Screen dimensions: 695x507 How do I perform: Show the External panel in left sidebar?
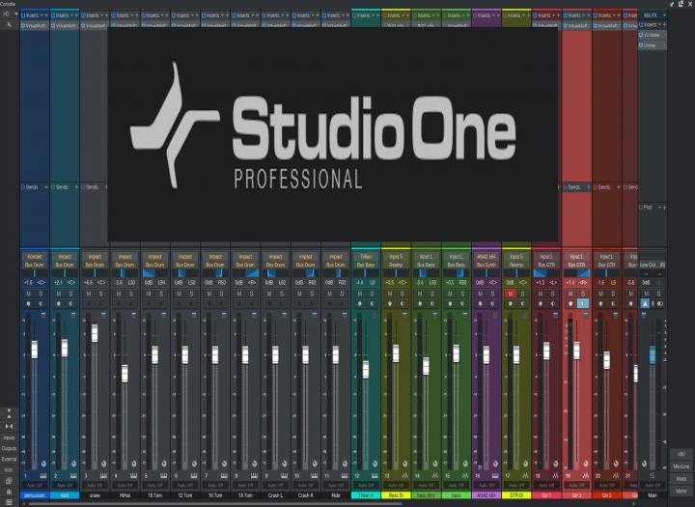9,459
